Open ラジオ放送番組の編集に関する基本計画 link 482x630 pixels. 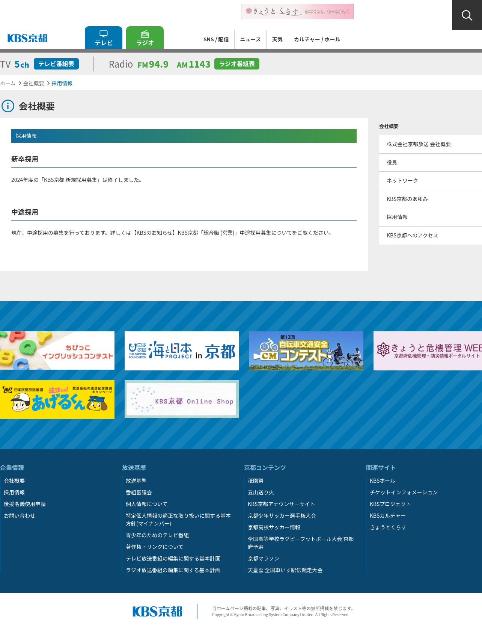[x=173, y=570]
